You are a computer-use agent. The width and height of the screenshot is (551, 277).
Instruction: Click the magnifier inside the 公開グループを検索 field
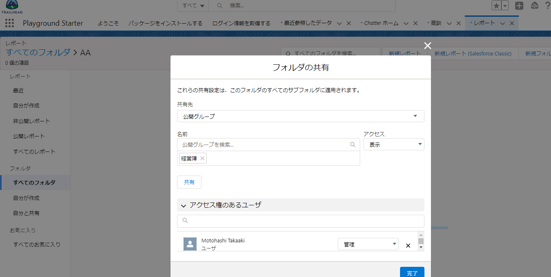coord(352,144)
